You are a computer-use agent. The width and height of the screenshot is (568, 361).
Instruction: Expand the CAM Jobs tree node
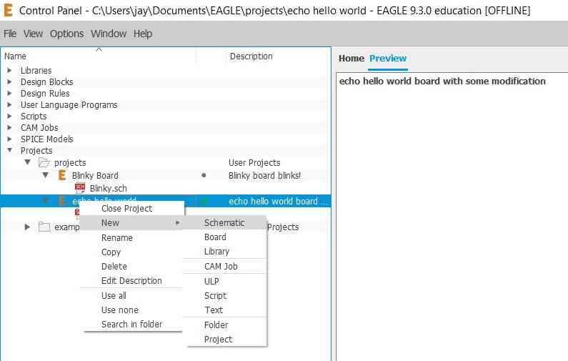click(x=10, y=127)
